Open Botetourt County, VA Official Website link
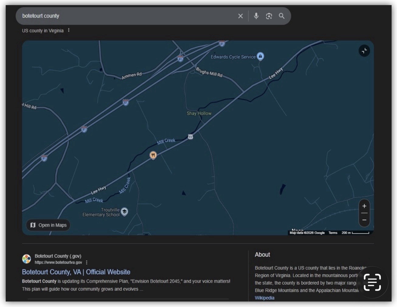 76,272
